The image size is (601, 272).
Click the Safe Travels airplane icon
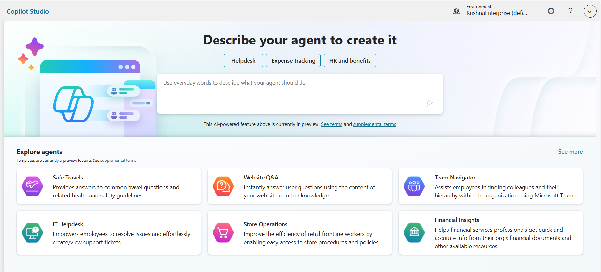click(32, 186)
